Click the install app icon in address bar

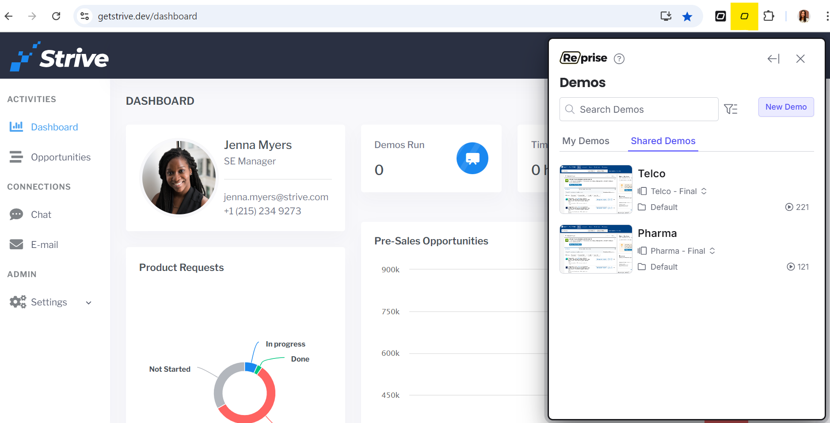(x=666, y=16)
